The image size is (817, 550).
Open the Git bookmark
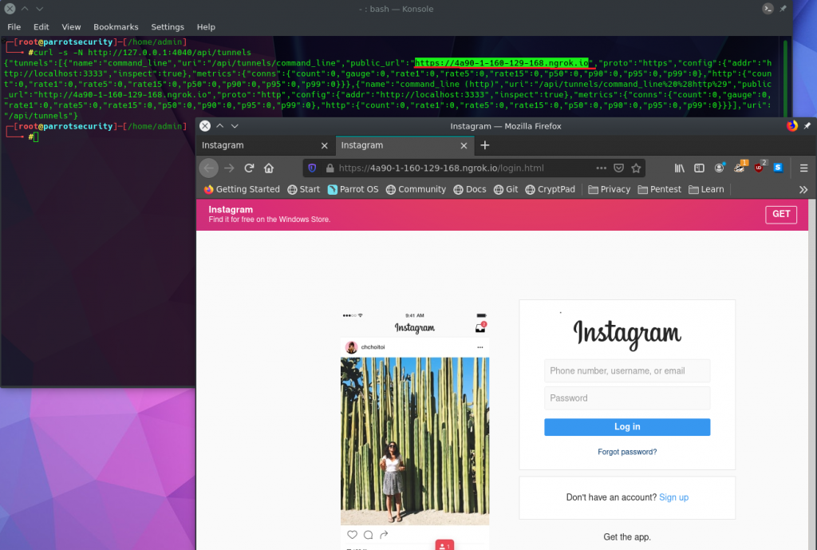click(x=505, y=189)
